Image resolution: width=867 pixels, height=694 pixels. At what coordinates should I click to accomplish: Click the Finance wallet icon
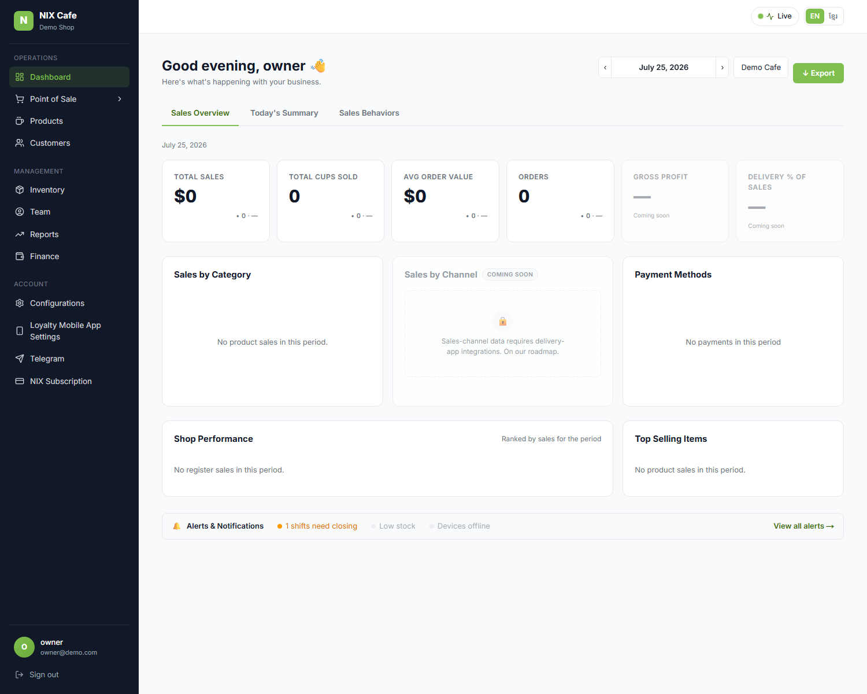pos(20,256)
